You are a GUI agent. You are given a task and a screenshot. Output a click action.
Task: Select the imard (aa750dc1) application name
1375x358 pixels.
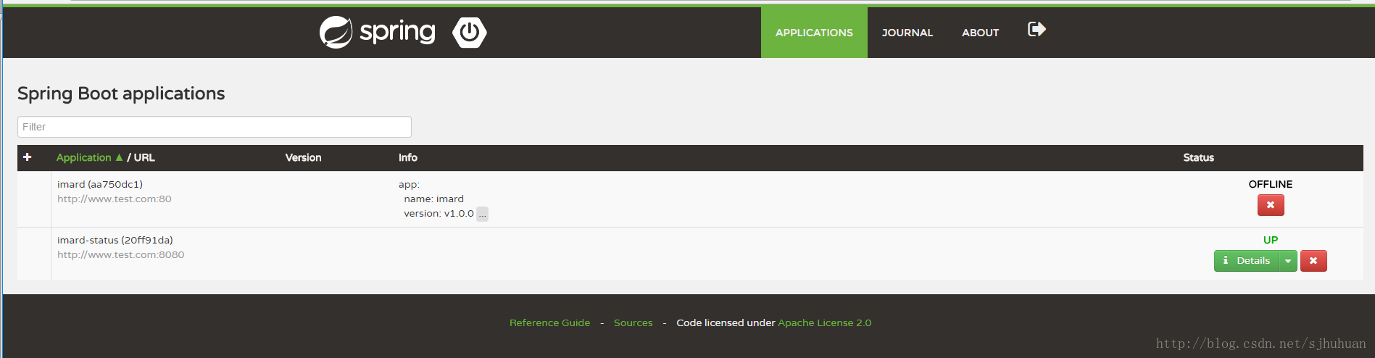point(100,184)
